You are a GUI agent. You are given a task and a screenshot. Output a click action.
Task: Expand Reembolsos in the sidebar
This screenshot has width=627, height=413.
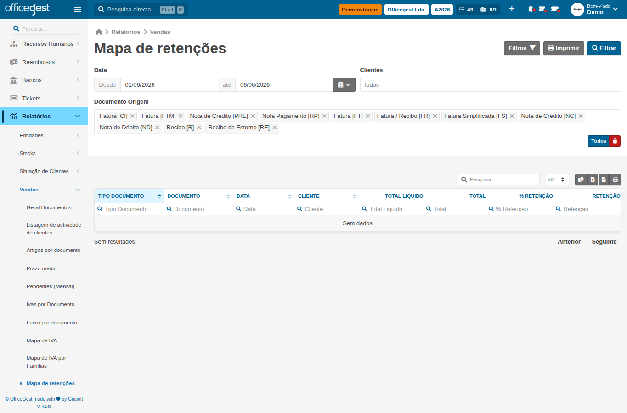click(44, 62)
